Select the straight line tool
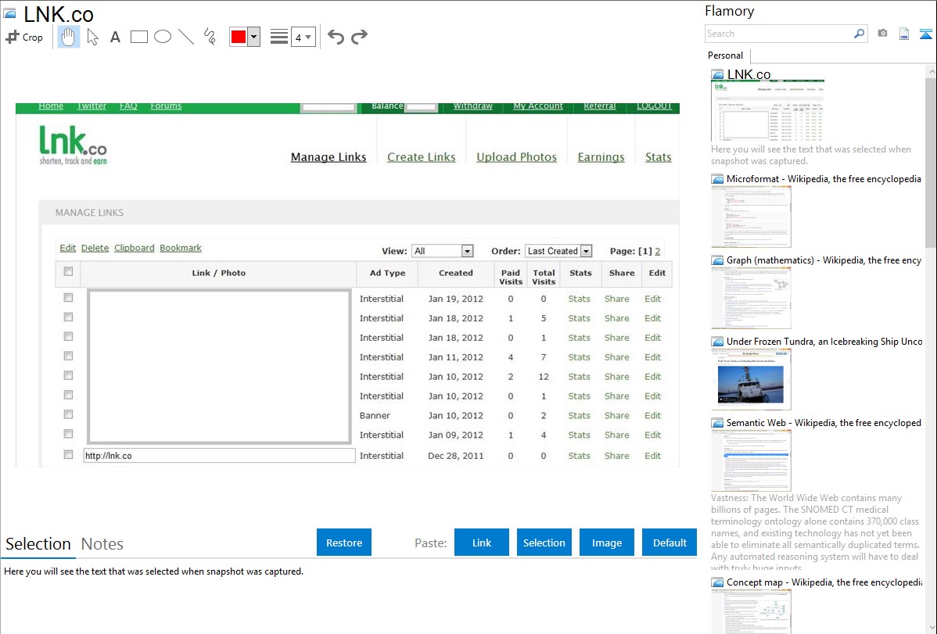Image resolution: width=937 pixels, height=634 pixels. tap(186, 37)
